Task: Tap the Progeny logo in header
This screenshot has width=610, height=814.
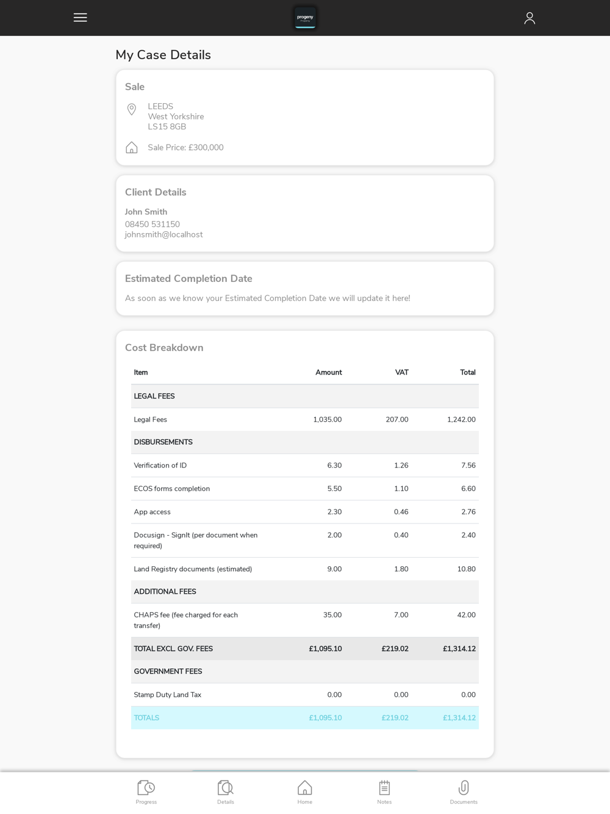Action: click(305, 18)
